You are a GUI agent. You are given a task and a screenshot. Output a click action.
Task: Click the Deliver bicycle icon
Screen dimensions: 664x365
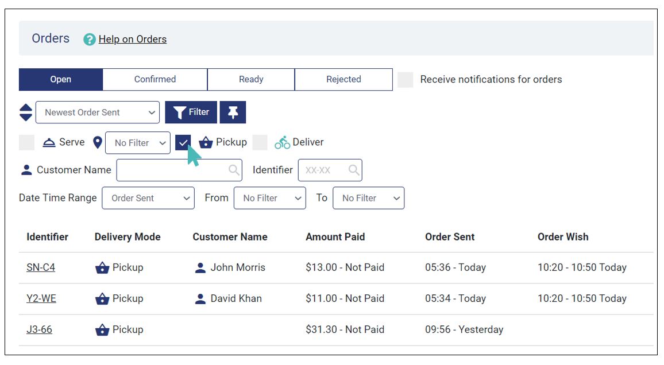pyautogui.click(x=283, y=142)
